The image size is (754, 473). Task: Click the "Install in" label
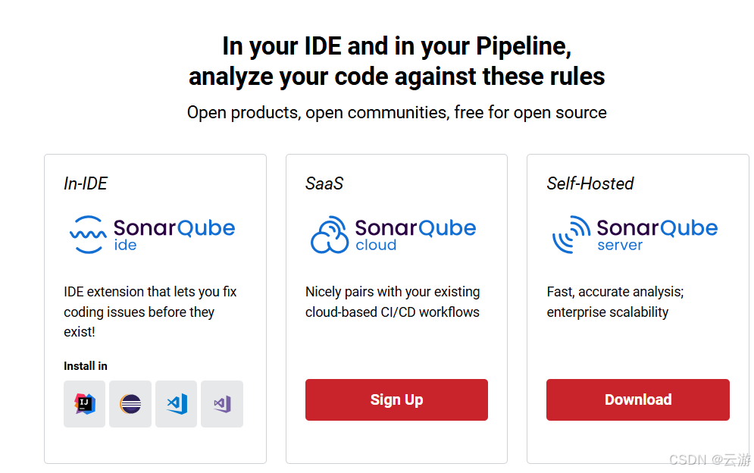tap(86, 366)
